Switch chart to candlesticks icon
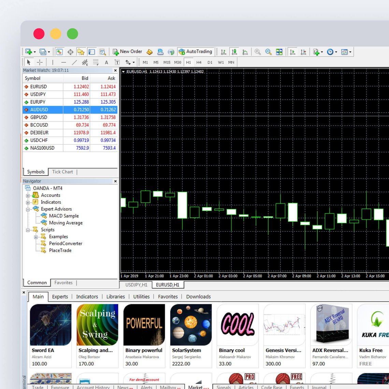Screen dimensions: 389x389 [234, 52]
